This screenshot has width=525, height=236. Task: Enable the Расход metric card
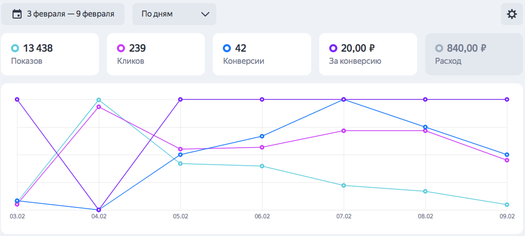point(474,54)
